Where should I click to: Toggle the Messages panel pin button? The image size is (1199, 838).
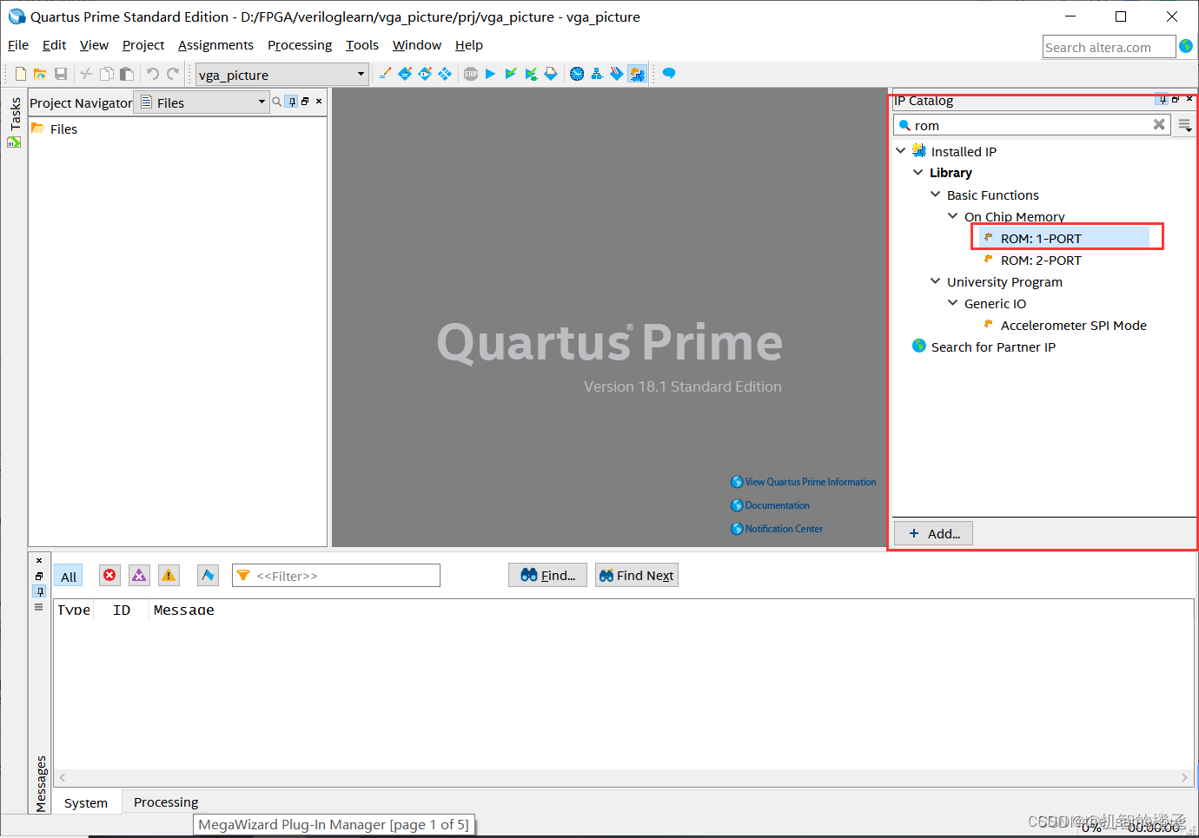[x=39, y=591]
